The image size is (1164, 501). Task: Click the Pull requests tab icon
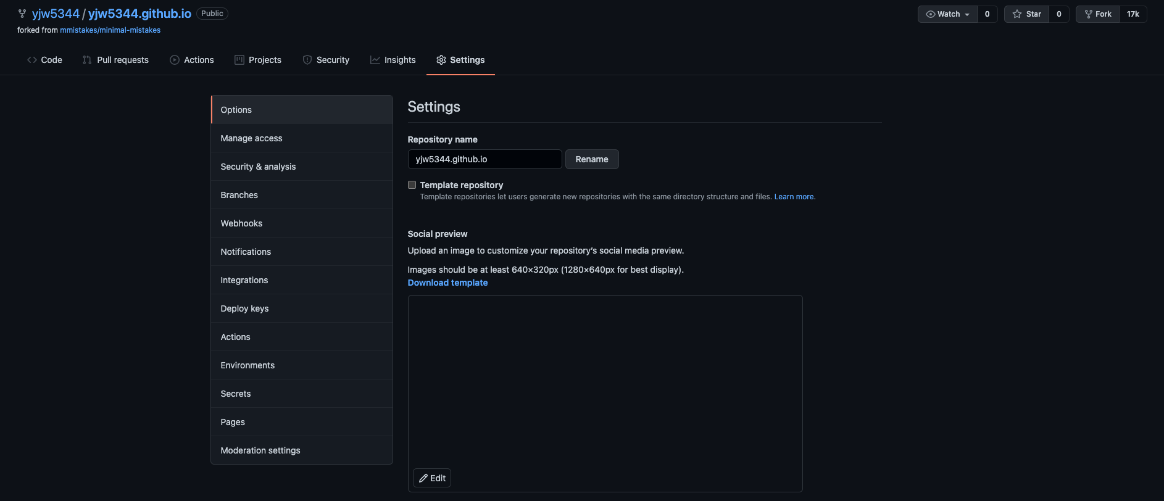87,60
